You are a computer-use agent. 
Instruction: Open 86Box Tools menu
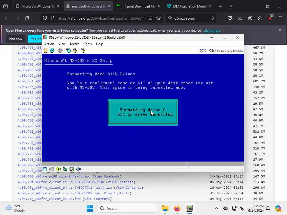[88, 44]
